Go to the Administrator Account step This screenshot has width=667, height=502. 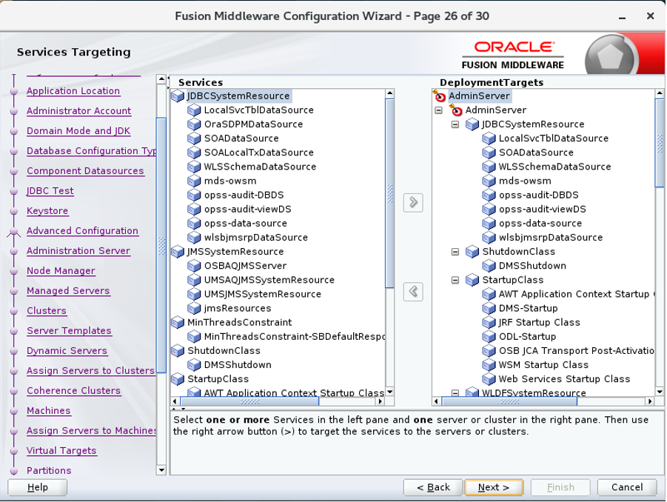pos(78,111)
